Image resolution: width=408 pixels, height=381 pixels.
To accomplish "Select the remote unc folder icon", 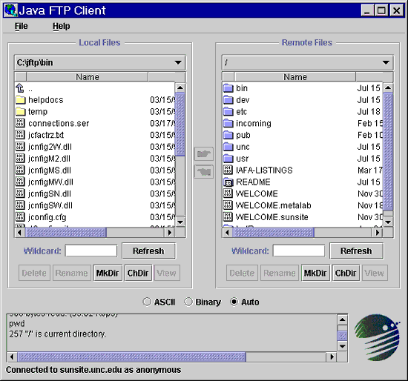I will pyautogui.click(x=228, y=147).
